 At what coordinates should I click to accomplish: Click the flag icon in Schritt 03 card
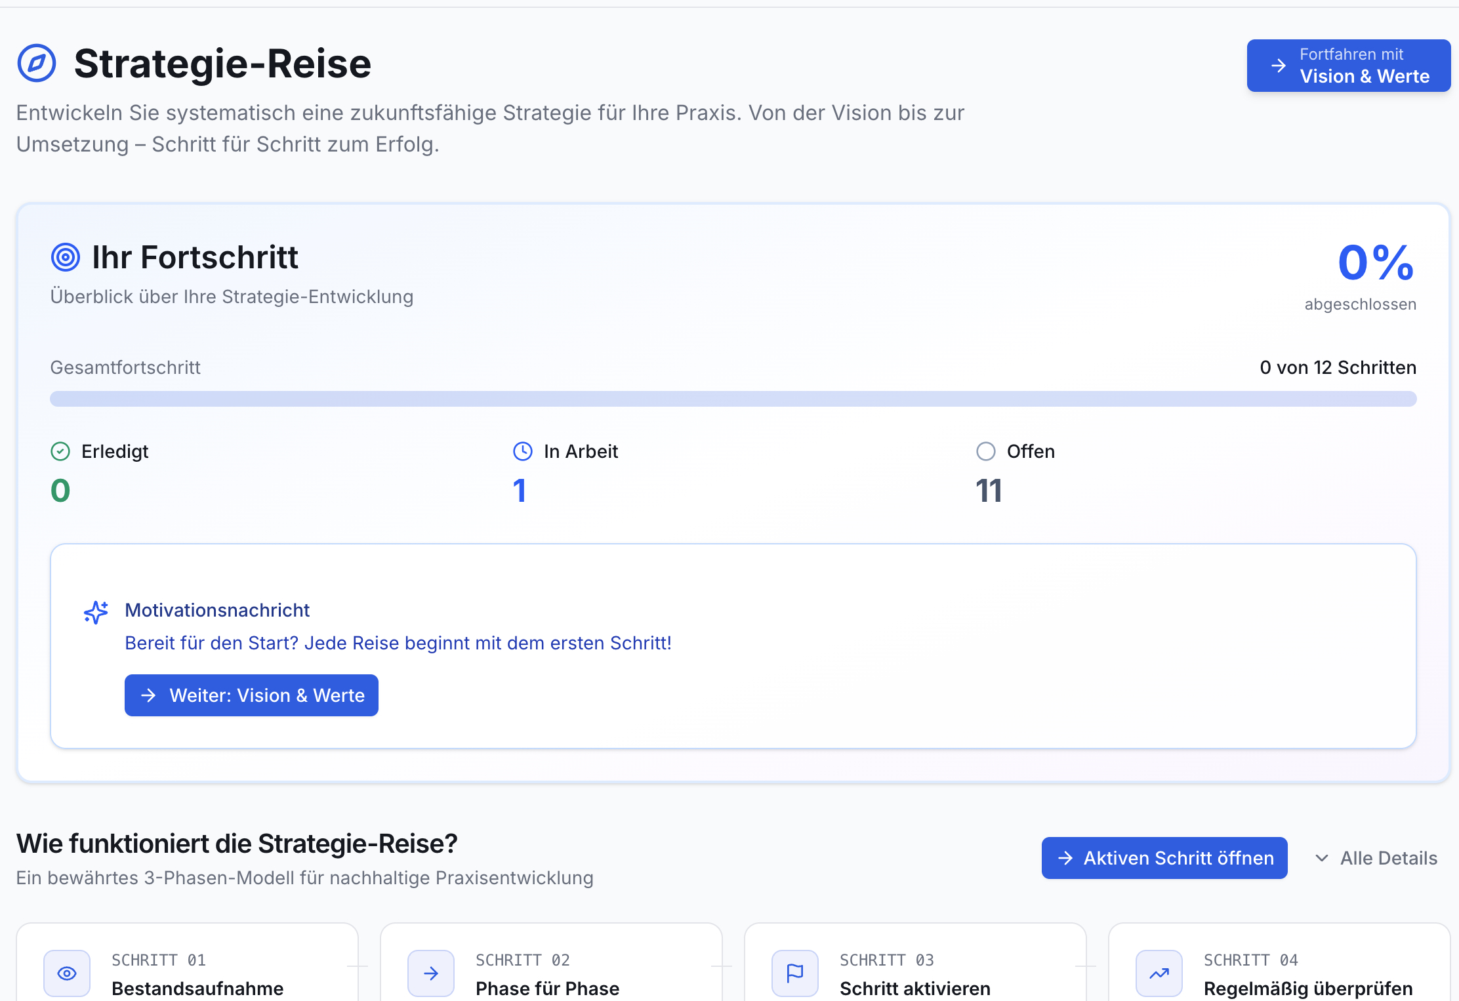point(795,973)
